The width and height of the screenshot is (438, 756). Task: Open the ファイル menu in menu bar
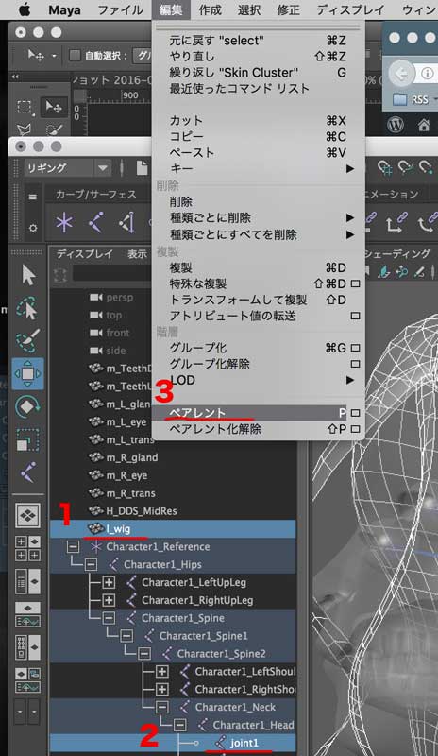(x=120, y=9)
